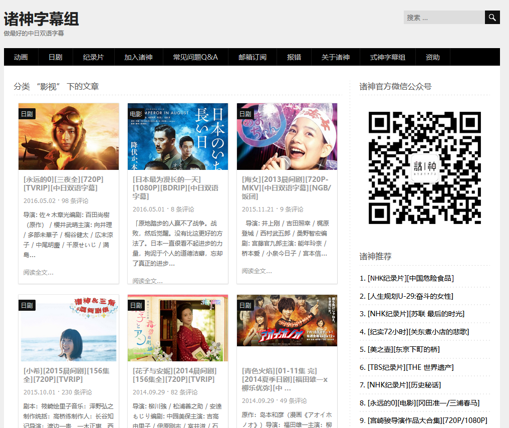Open 关于诸神 in navigation
The image size is (509, 428).
click(335, 57)
